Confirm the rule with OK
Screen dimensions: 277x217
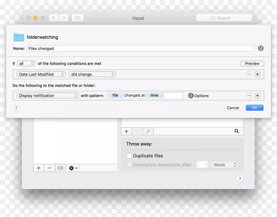254,108
